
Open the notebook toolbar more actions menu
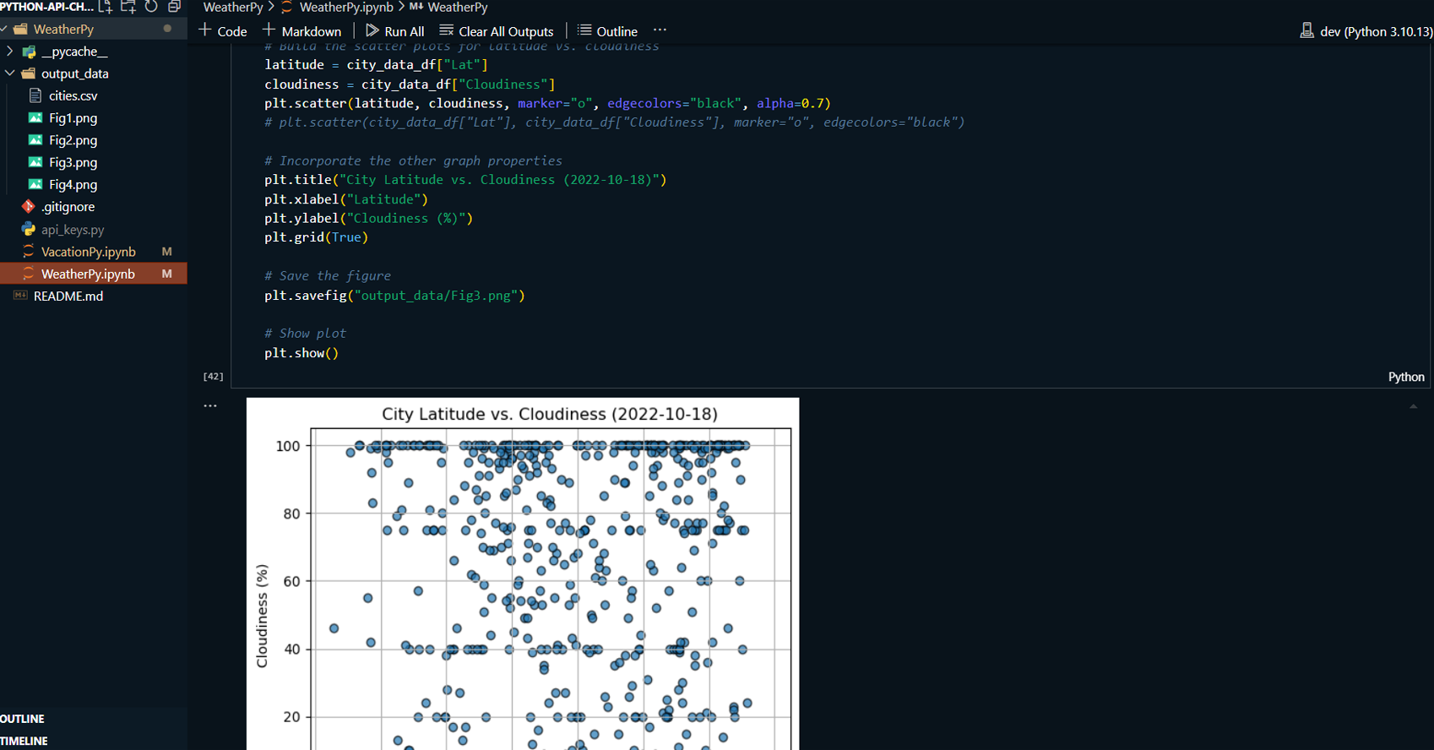point(660,30)
